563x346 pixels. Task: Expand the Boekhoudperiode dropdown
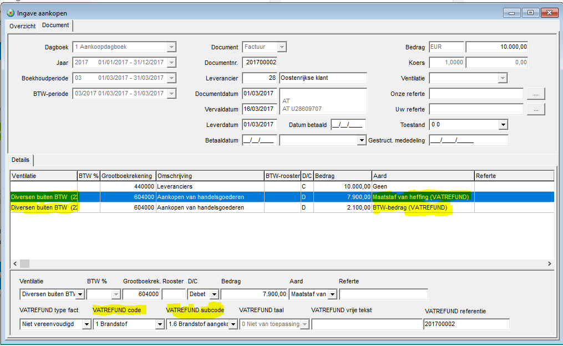(171, 78)
